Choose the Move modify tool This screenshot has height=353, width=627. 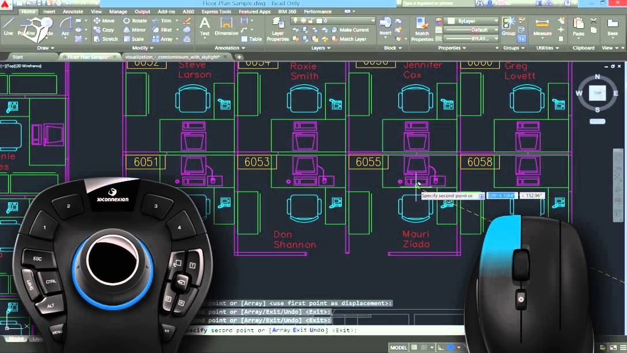tap(104, 20)
